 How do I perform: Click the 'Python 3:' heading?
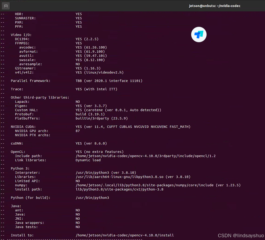[x=20, y=168]
